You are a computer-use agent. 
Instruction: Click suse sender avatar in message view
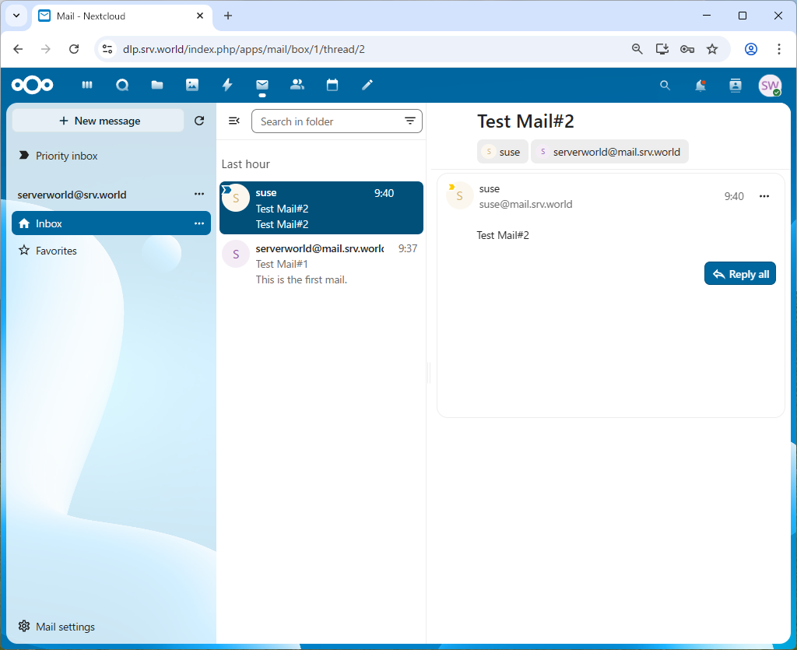(x=459, y=196)
